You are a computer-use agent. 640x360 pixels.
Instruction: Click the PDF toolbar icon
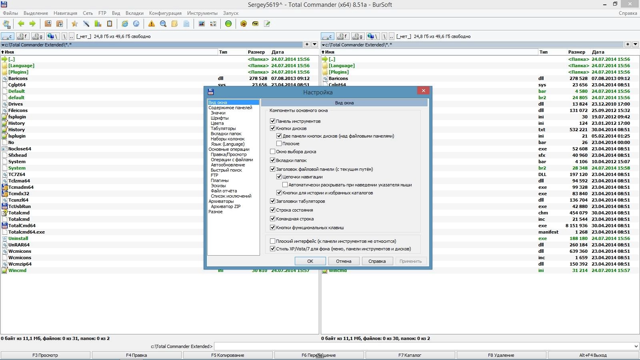click(255, 24)
